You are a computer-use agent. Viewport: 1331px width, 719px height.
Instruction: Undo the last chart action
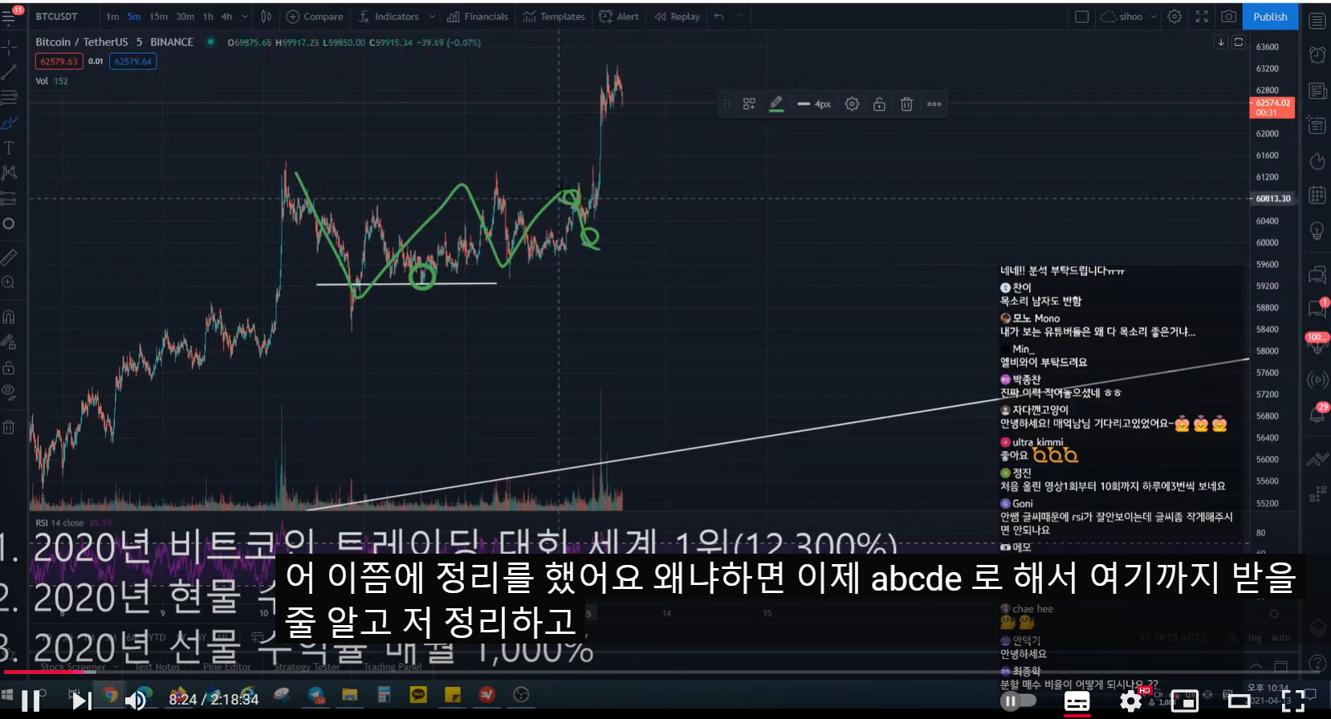pos(719,16)
